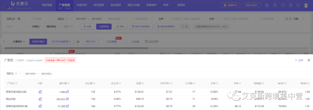Go to 授权&设置 menu
This screenshot has height=110, width=313.
[x=134, y=5]
